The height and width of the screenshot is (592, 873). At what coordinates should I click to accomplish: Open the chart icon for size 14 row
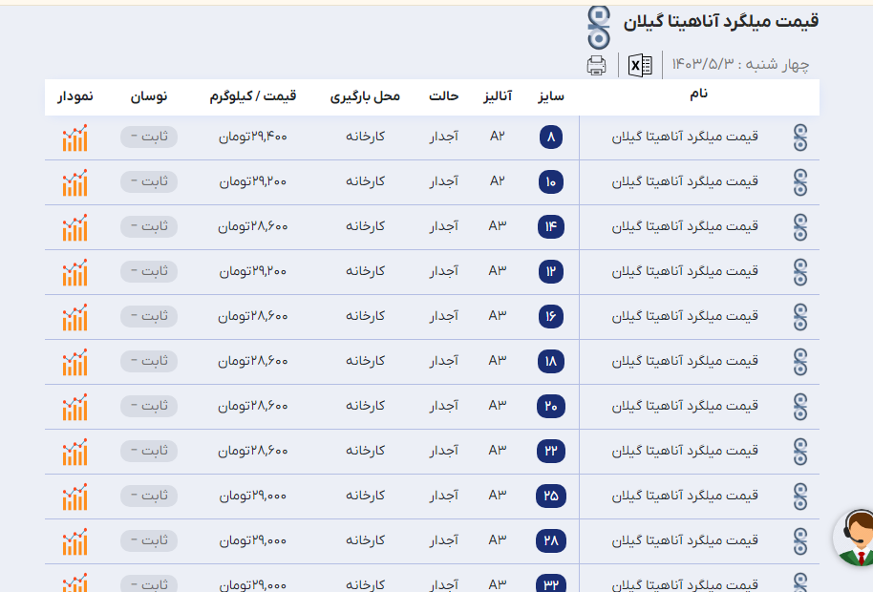click(75, 227)
